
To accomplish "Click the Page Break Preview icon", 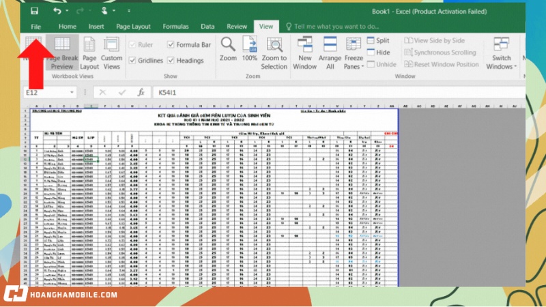I will (x=62, y=45).
